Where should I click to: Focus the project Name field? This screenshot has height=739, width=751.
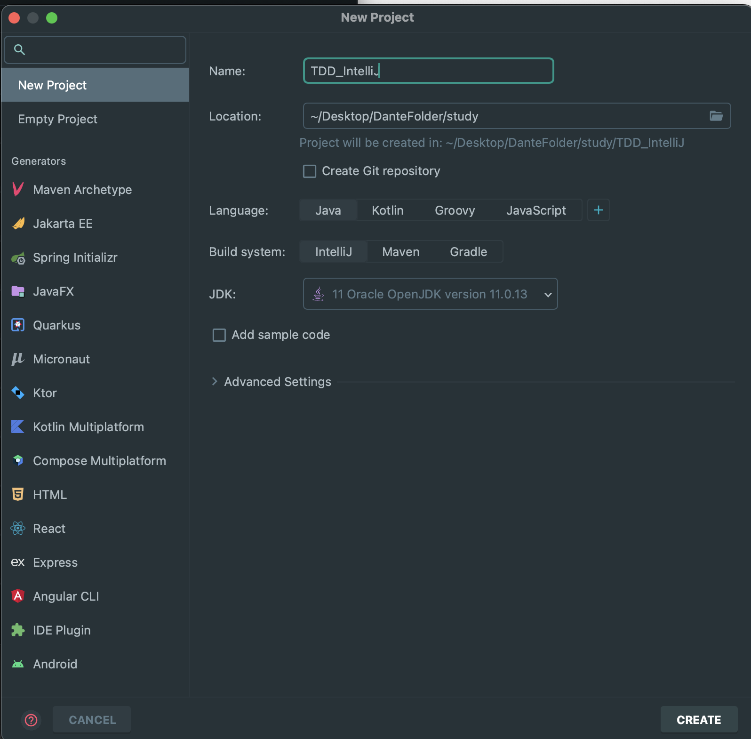point(428,71)
